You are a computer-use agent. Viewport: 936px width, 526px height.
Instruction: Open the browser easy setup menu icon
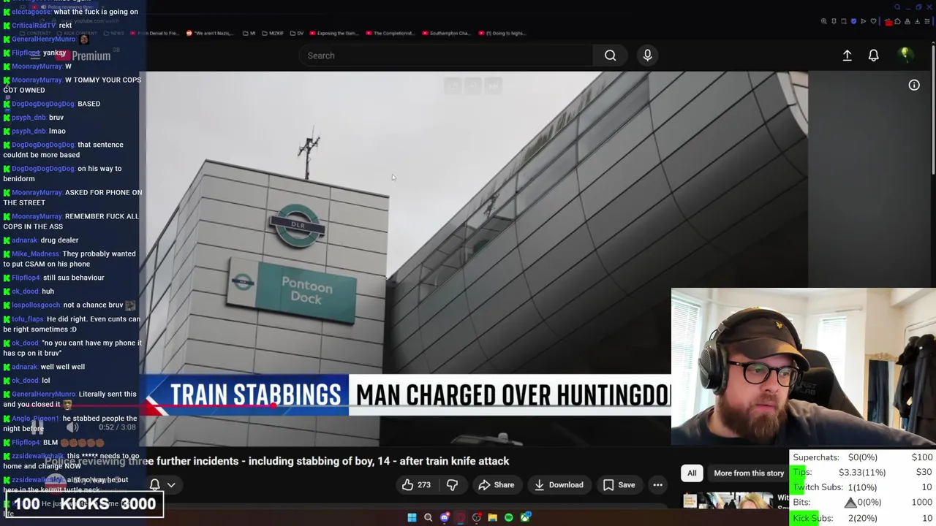(927, 21)
